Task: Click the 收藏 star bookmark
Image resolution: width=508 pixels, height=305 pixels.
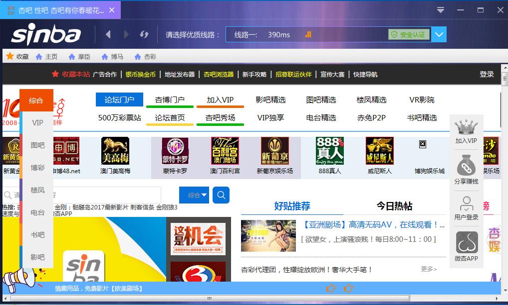Action: 17,57
